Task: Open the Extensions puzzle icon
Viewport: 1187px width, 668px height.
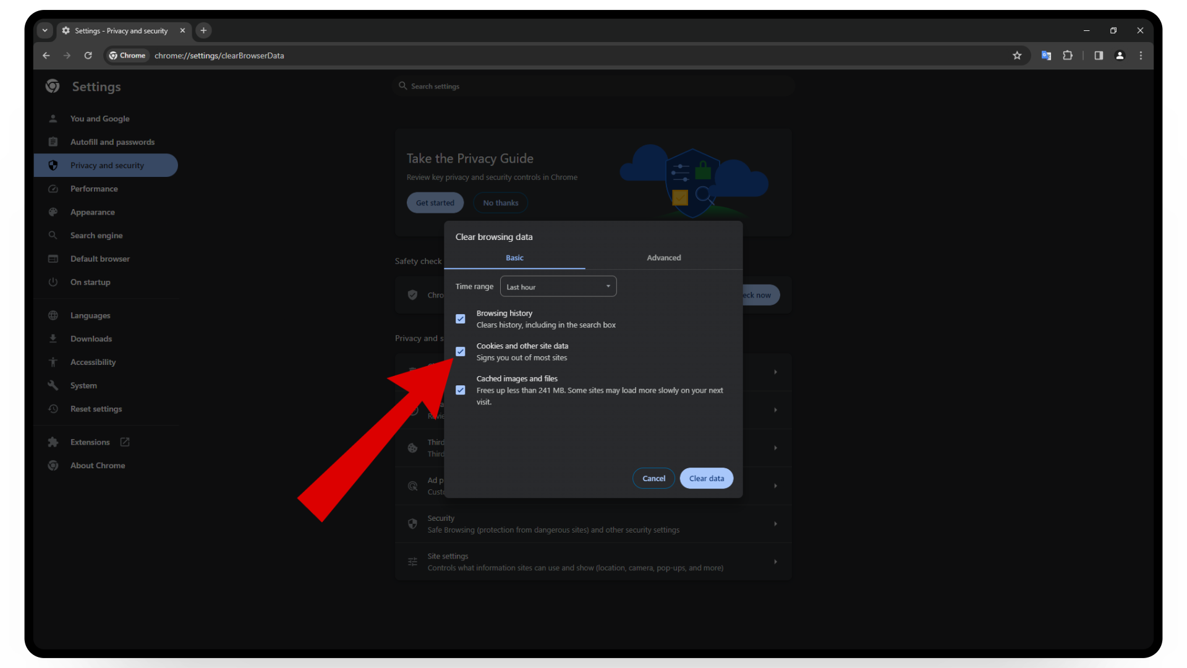Action: [1068, 56]
